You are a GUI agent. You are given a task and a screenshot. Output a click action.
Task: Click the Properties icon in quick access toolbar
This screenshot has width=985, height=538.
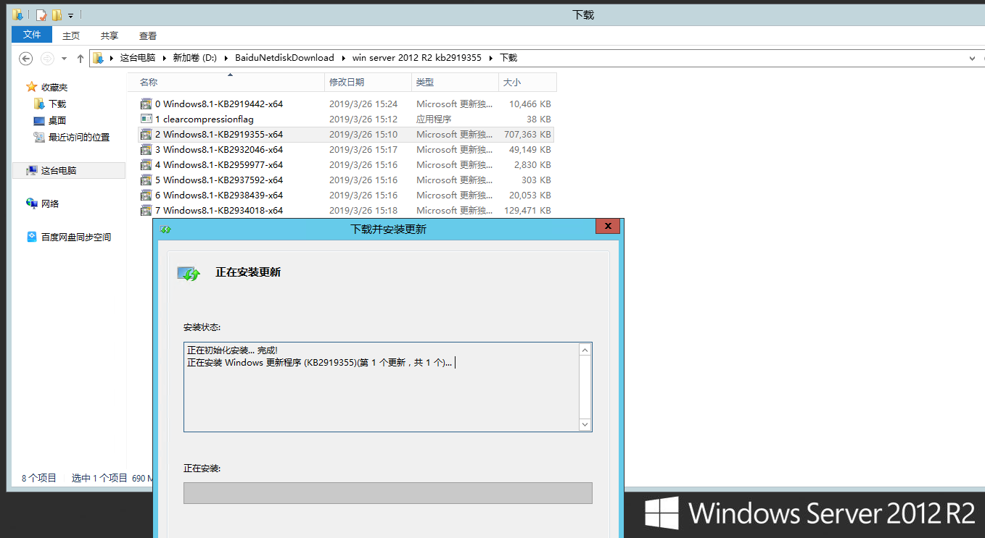(41, 14)
